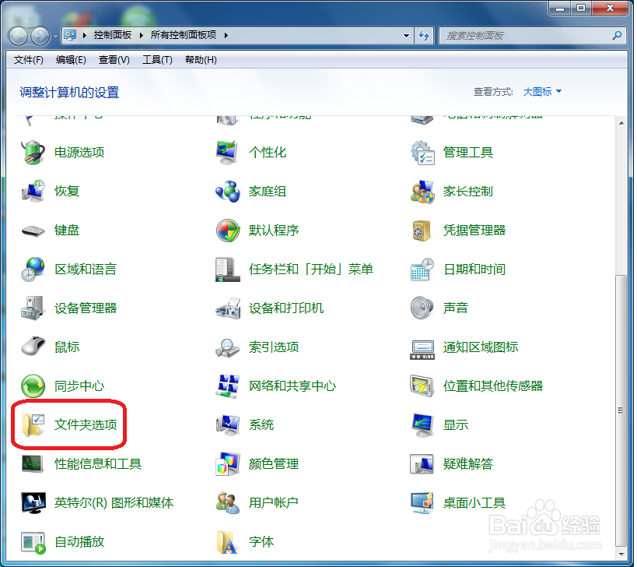Open the 用户帐户 people icon
Screen dimensions: 637x567
click(226, 502)
